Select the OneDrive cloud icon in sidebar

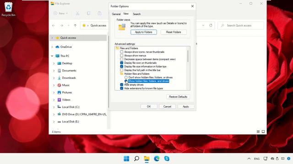tap(57, 47)
